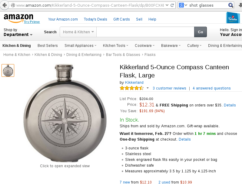Open the 3 customer reviews link
The image size is (242, 189).
[x=169, y=88]
